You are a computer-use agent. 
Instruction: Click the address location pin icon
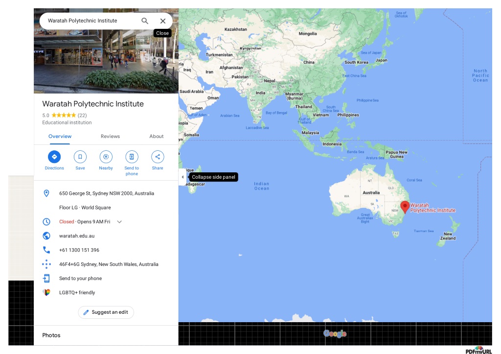pyautogui.click(x=46, y=193)
